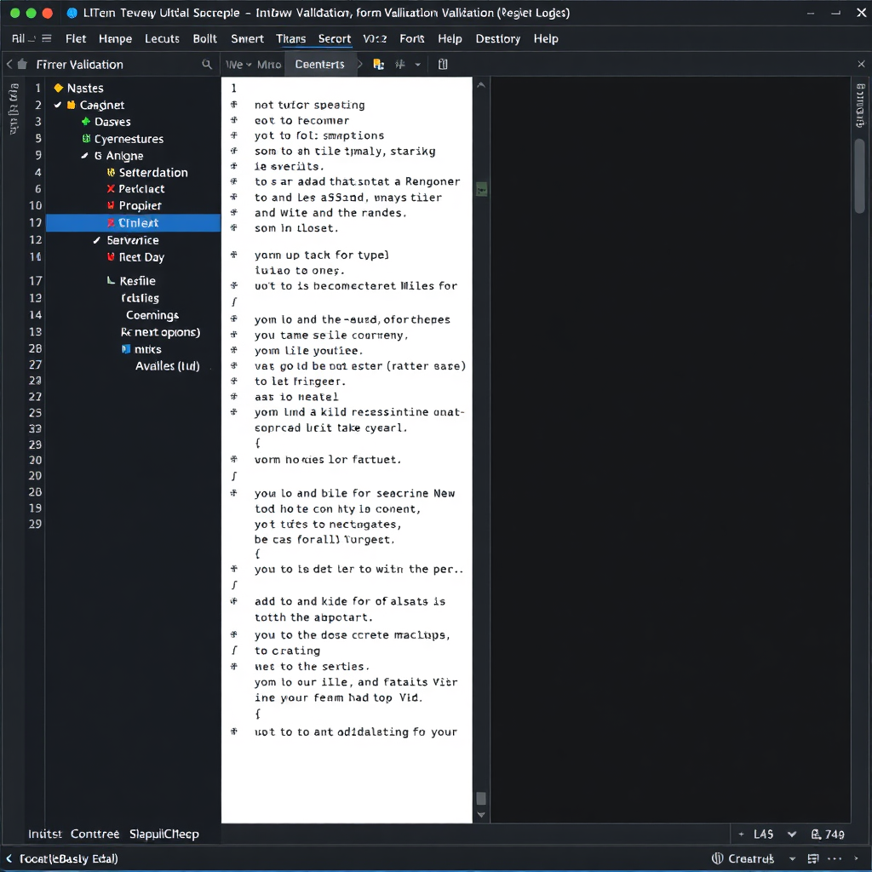Click the Conttree button at the bottom

point(95,834)
